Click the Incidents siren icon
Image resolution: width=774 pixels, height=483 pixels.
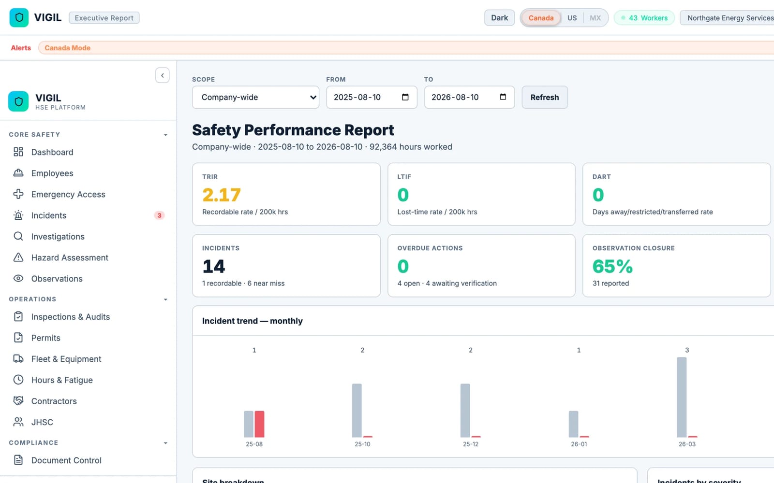click(18, 215)
